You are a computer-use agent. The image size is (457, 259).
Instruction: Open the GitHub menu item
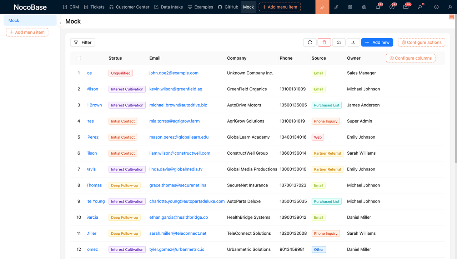click(x=228, y=7)
